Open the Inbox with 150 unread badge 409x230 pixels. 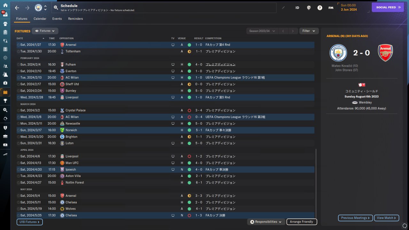pyautogui.click(x=5, y=14)
